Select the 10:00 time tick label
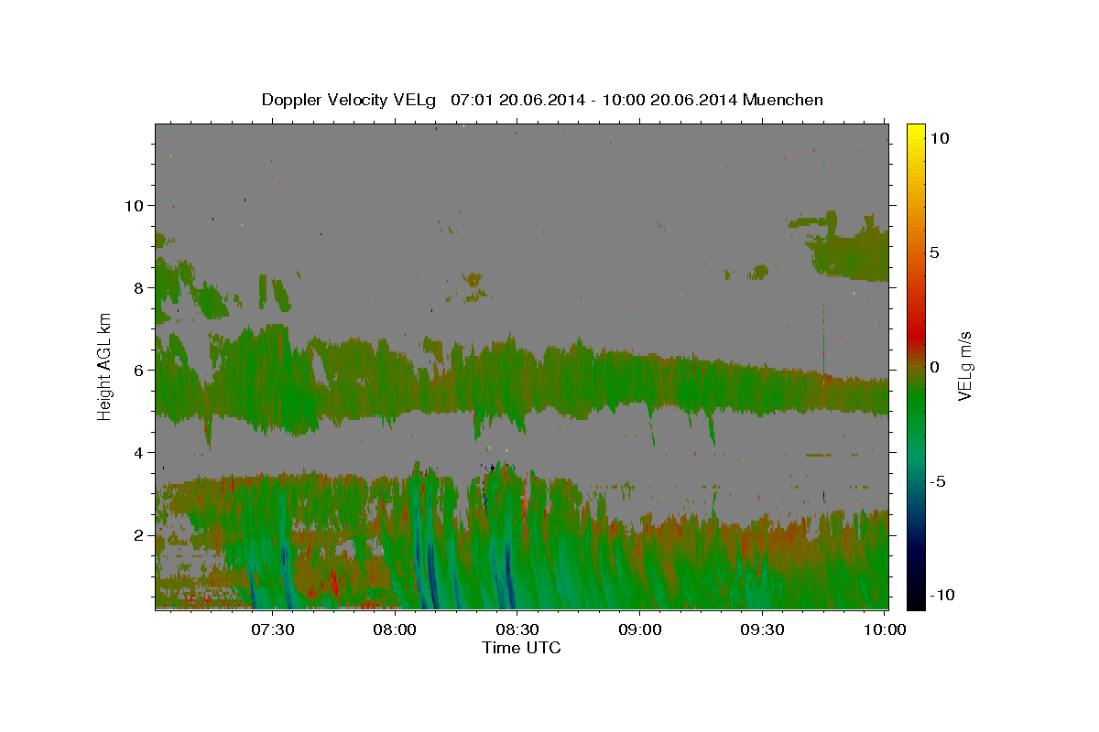1099x732 pixels. [x=884, y=630]
